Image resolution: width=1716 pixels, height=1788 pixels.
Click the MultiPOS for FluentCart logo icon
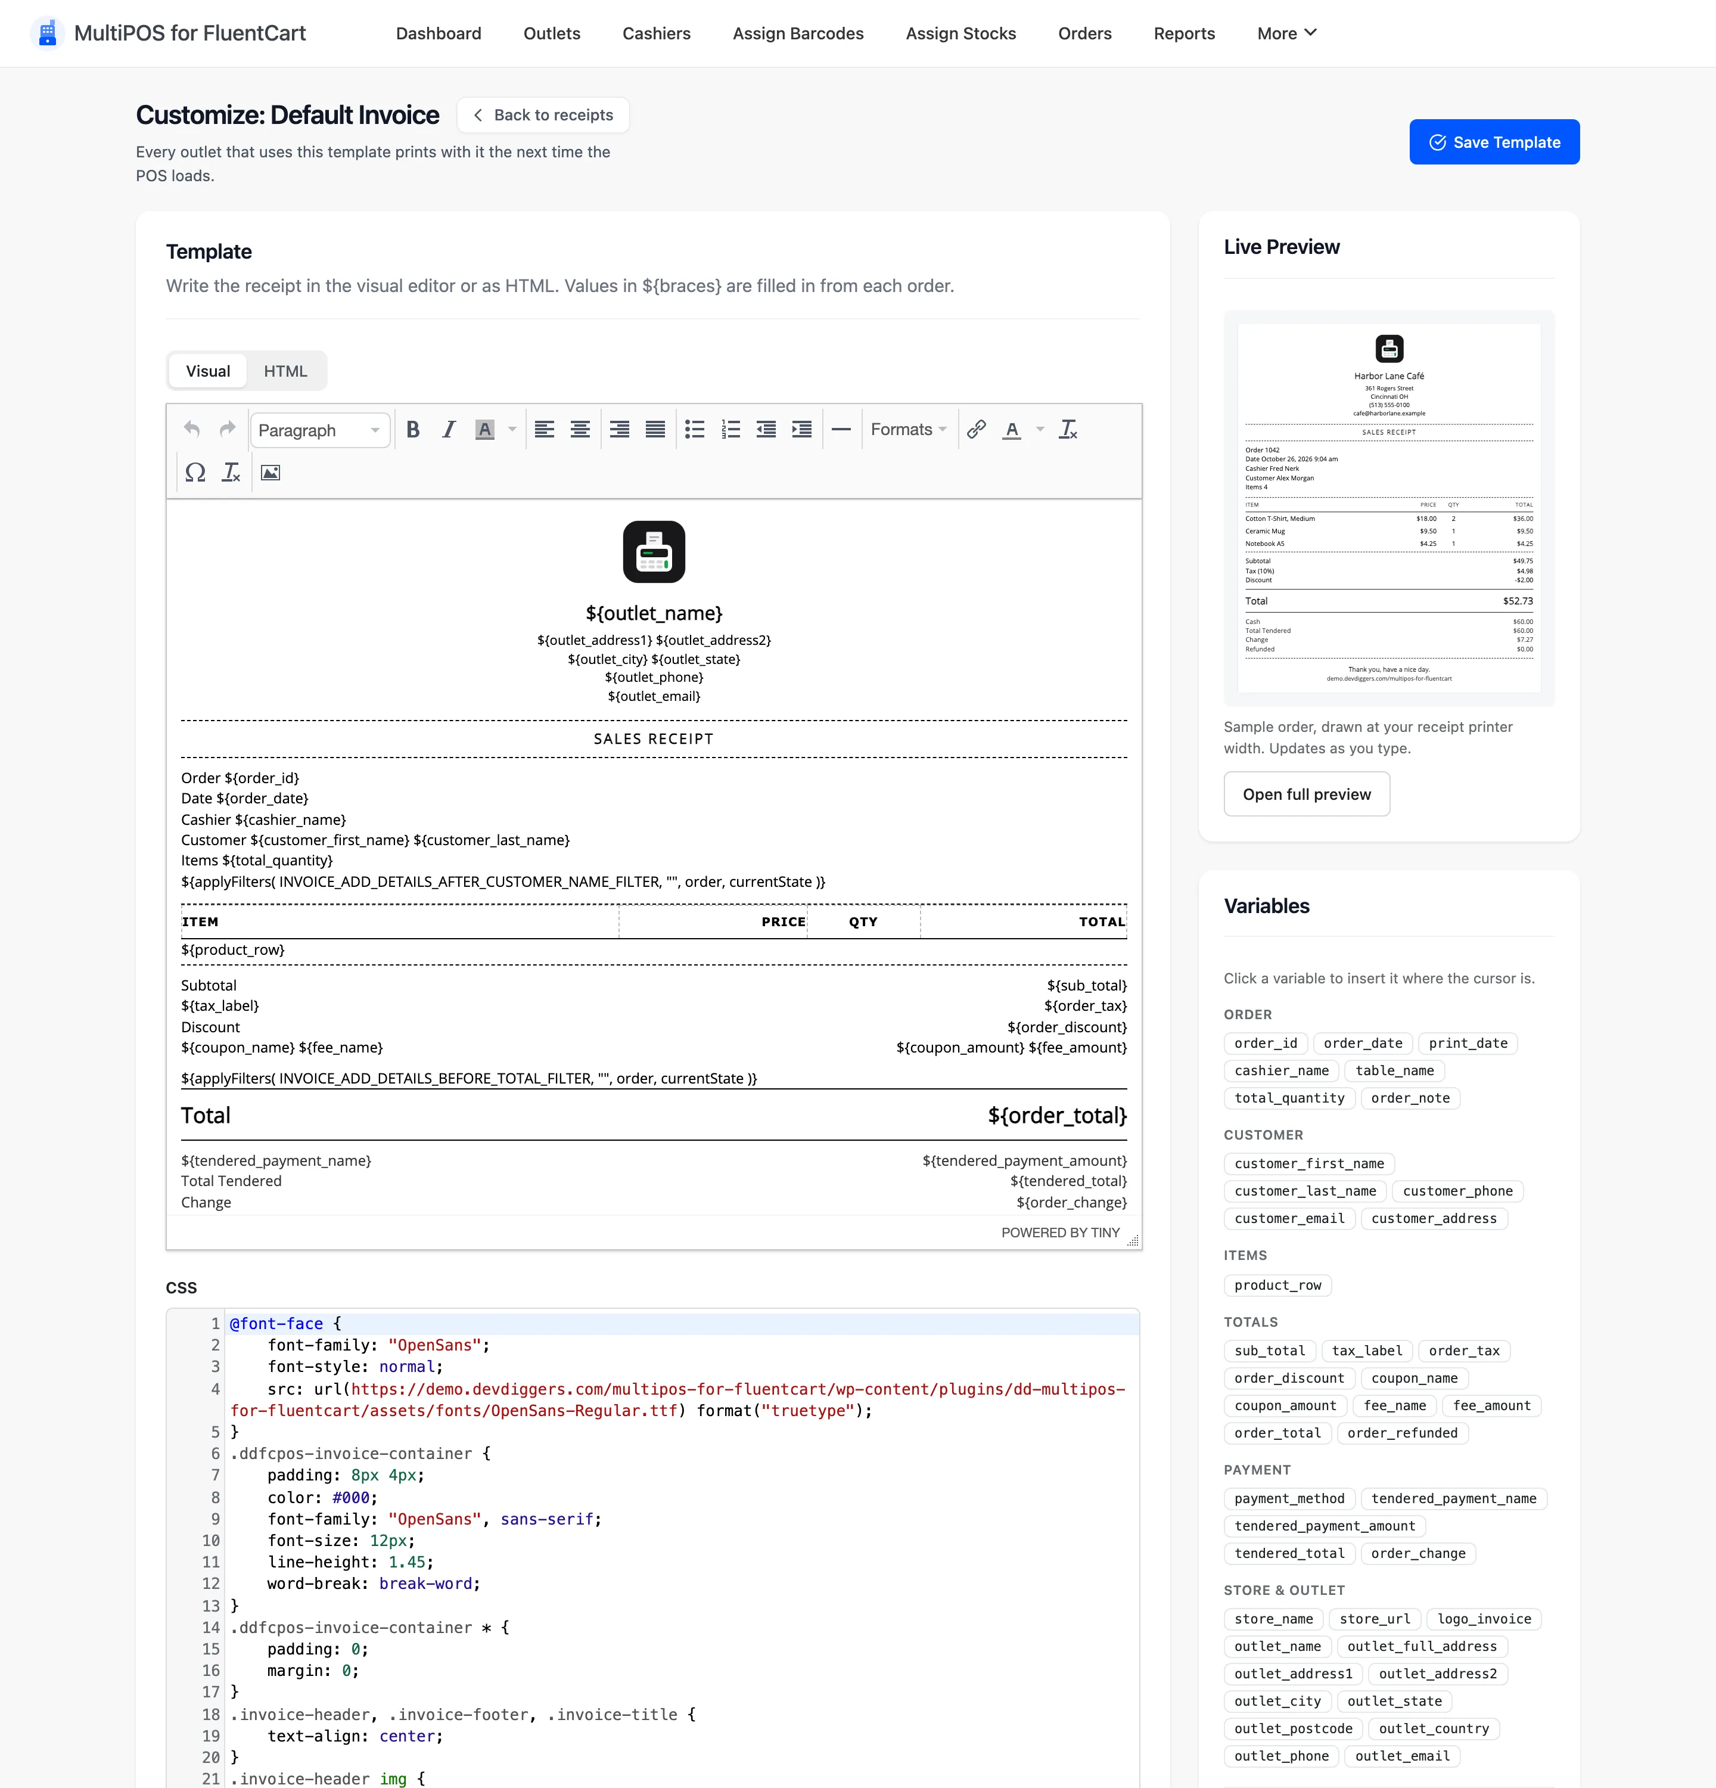[x=48, y=33]
